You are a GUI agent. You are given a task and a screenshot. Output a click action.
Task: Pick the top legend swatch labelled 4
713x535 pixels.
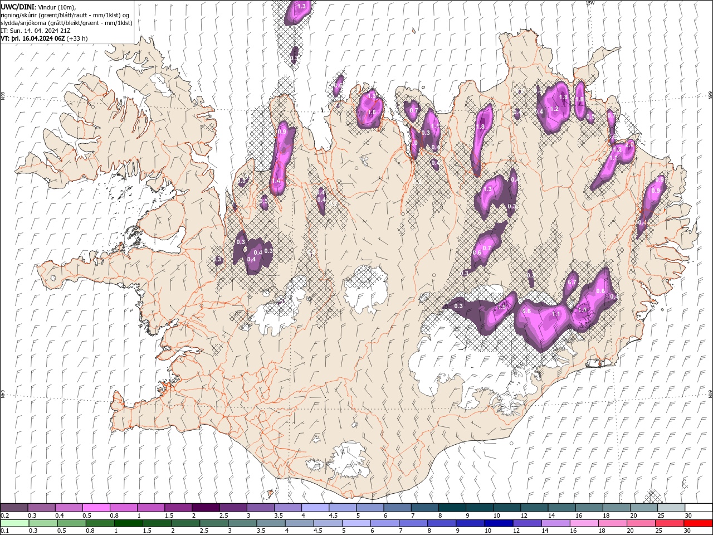pos(315,507)
